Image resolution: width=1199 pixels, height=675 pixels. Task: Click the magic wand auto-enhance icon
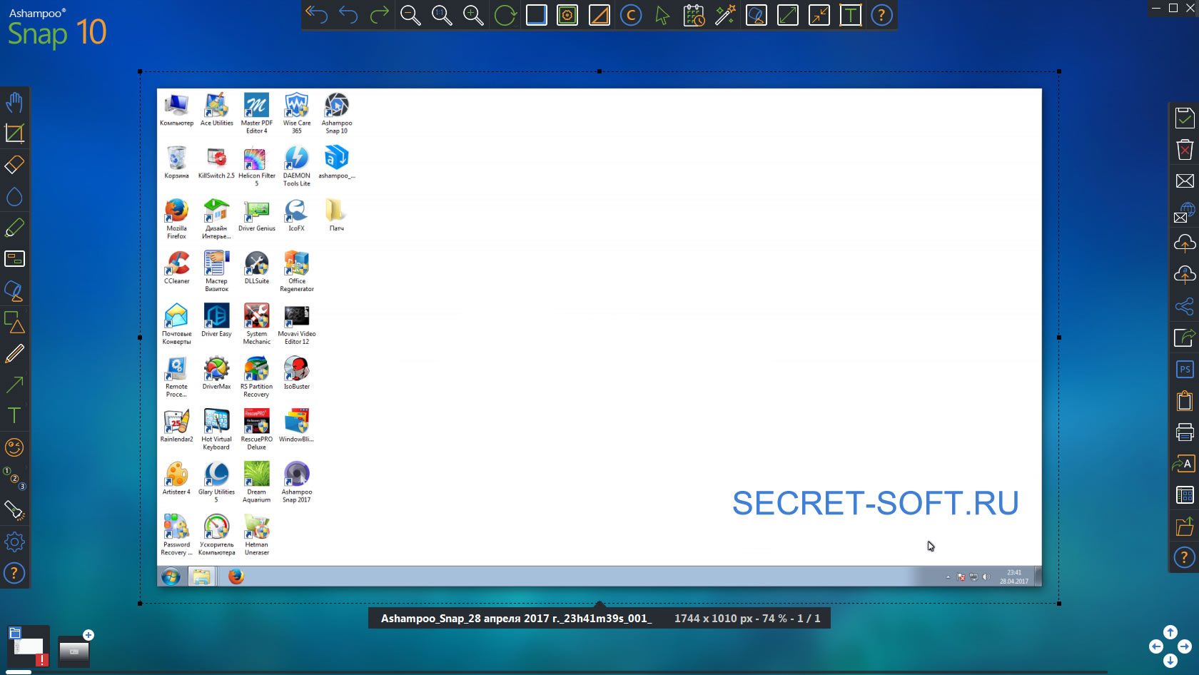tap(725, 15)
